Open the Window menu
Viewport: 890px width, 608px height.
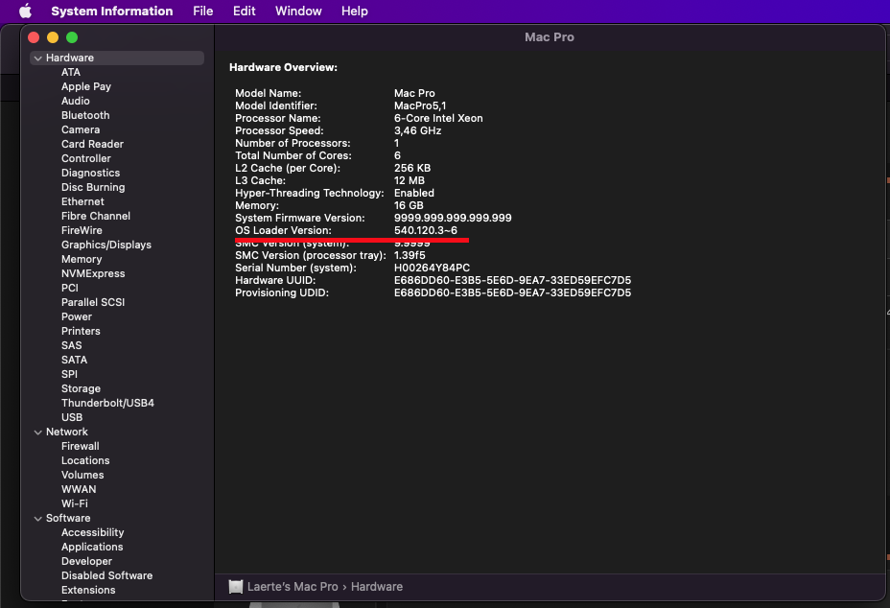point(298,11)
